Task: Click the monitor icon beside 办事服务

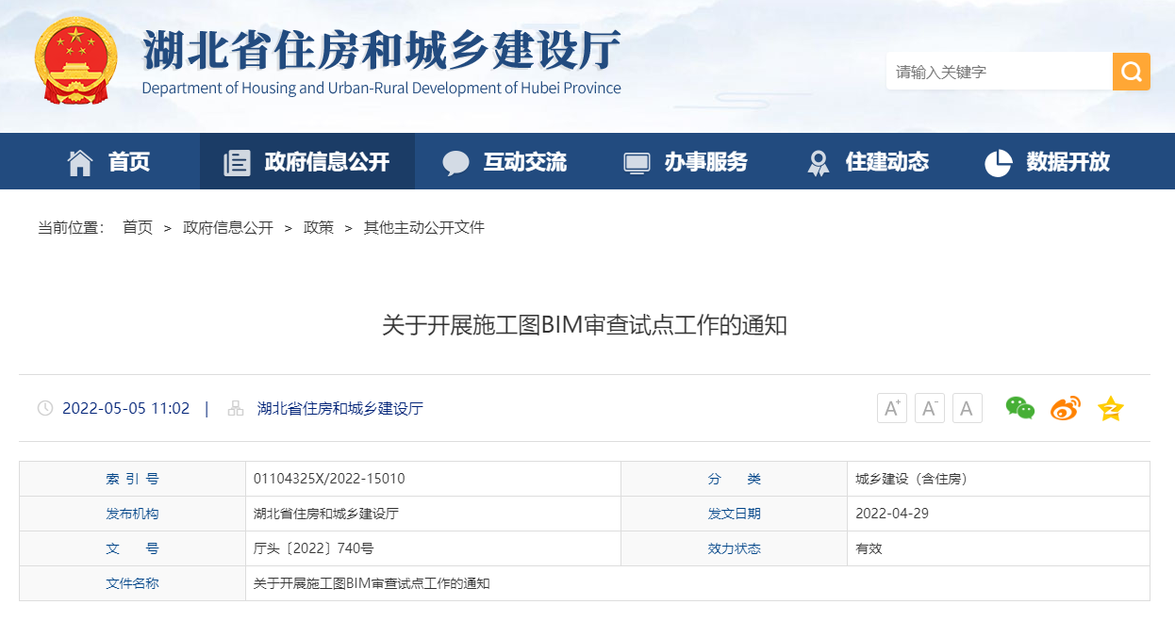Action: (x=637, y=162)
